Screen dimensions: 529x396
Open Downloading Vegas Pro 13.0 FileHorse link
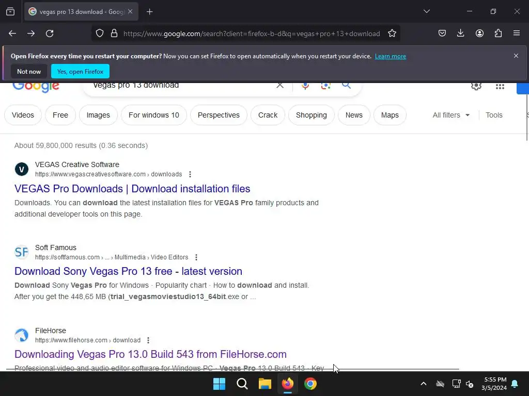point(150,354)
